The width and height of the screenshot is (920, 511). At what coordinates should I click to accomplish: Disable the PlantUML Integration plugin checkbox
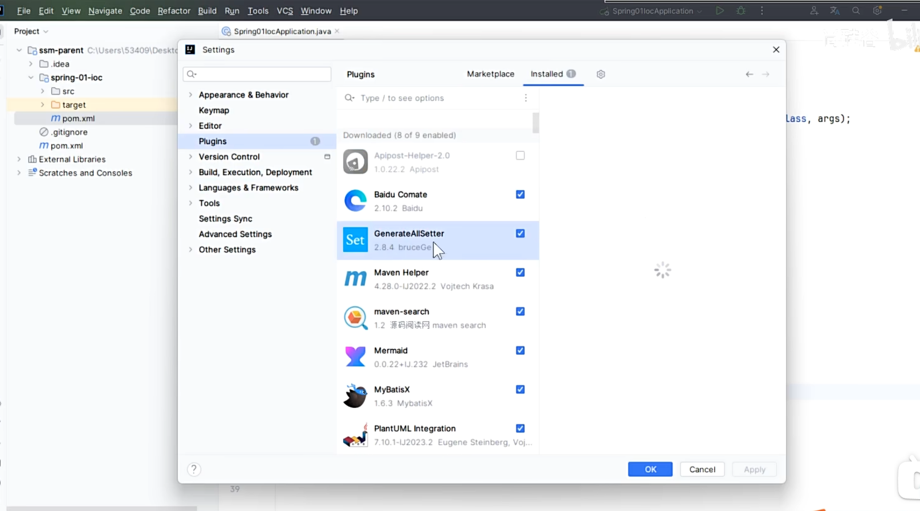(520, 428)
